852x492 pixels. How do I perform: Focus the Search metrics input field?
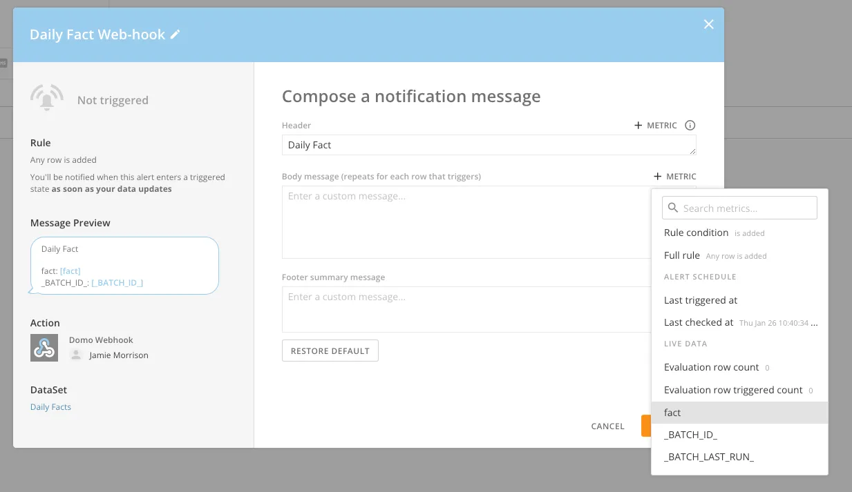[748, 208]
